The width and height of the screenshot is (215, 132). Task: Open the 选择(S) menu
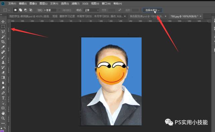pyautogui.click(x=65, y=4)
